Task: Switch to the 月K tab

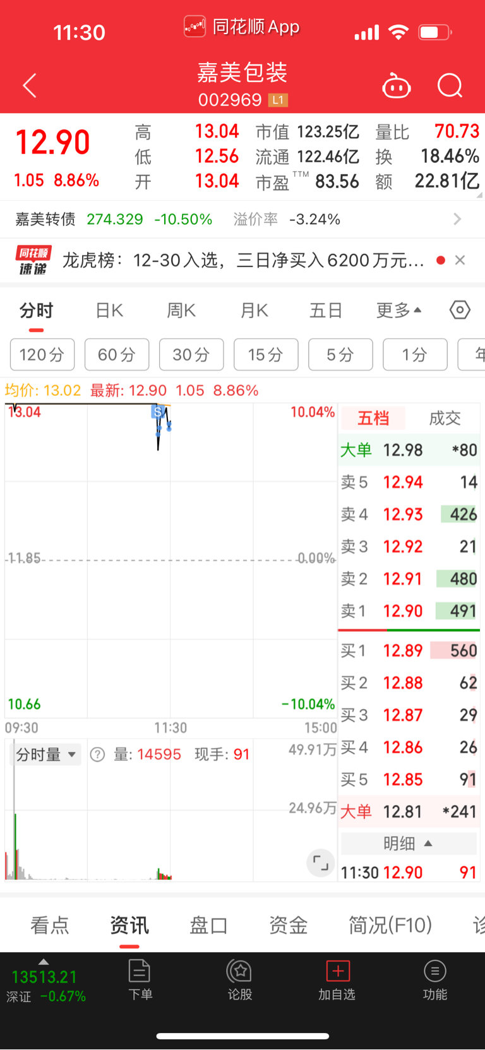Action: click(x=254, y=310)
